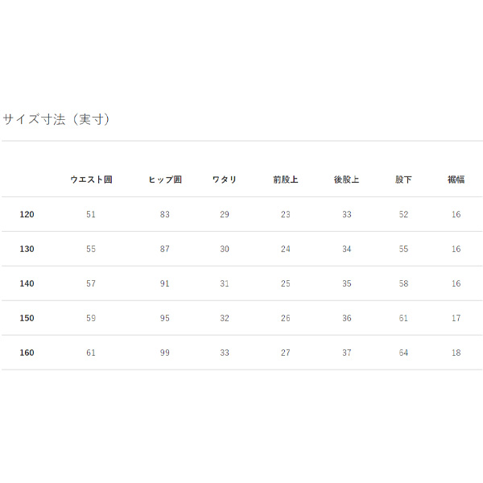Select the 130 size row label
This screenshot has width=483, height=483.
[x=27, y=250]
